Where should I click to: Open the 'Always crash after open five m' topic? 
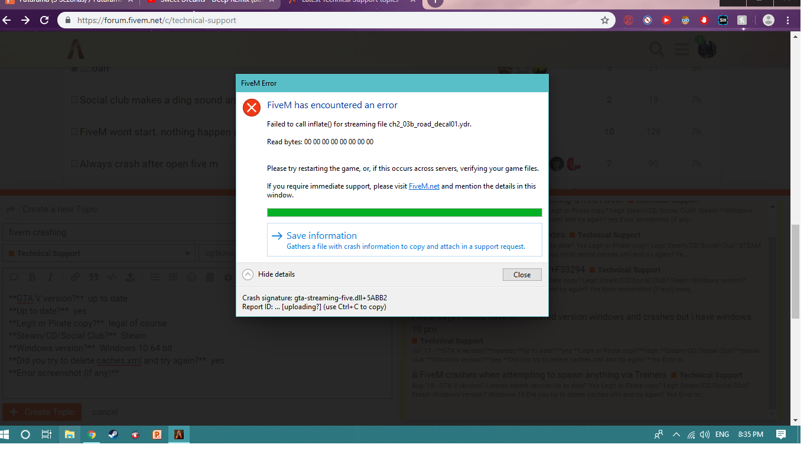pyautogui.click(x=149, y=164)
